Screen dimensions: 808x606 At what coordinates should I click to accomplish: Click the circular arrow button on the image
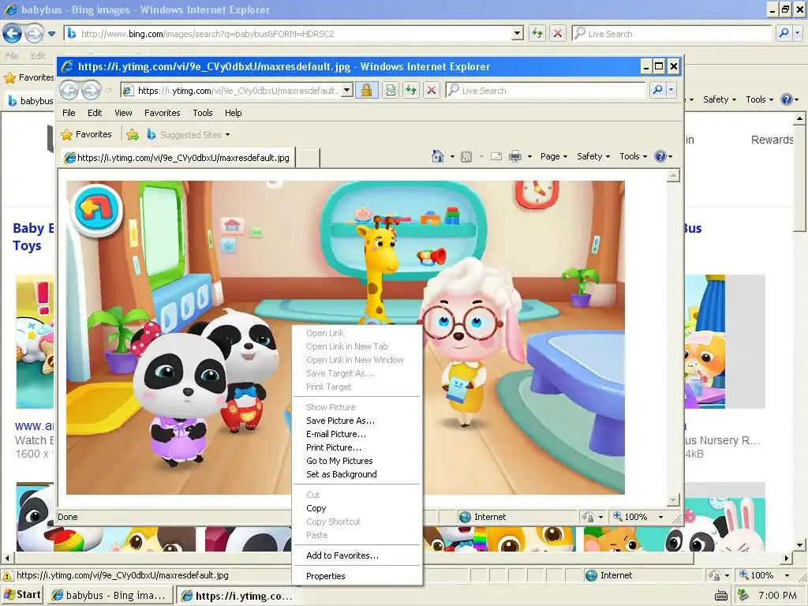[97, 209]
